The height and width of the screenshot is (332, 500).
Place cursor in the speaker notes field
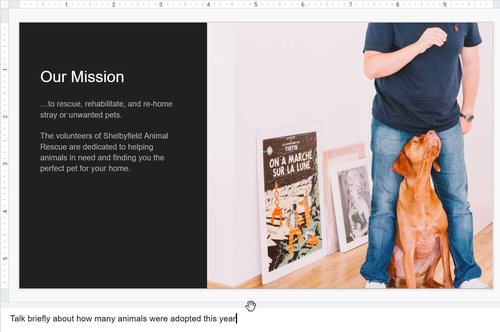(x=132, y=319)
